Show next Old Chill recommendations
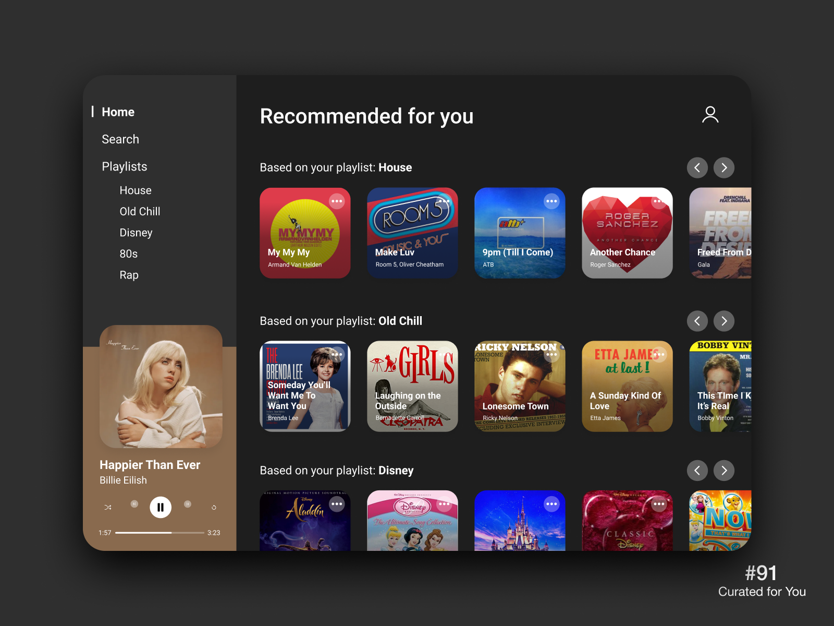Viewport: 834px width, 626px height. [724, 321]
